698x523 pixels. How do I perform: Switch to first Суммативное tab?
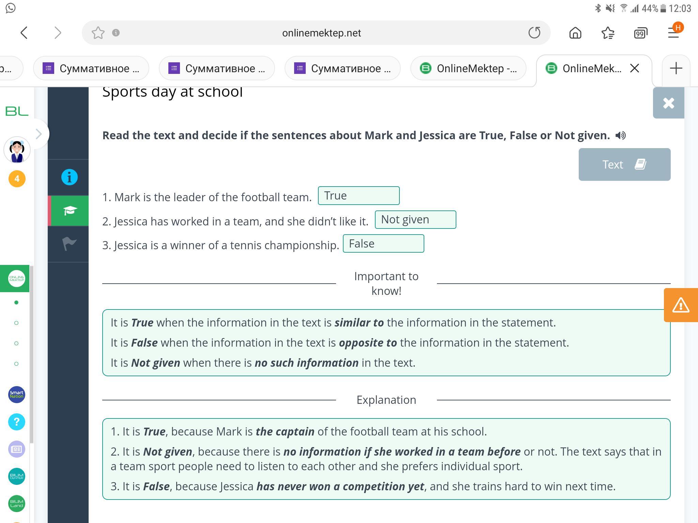(x=91, y=68)
